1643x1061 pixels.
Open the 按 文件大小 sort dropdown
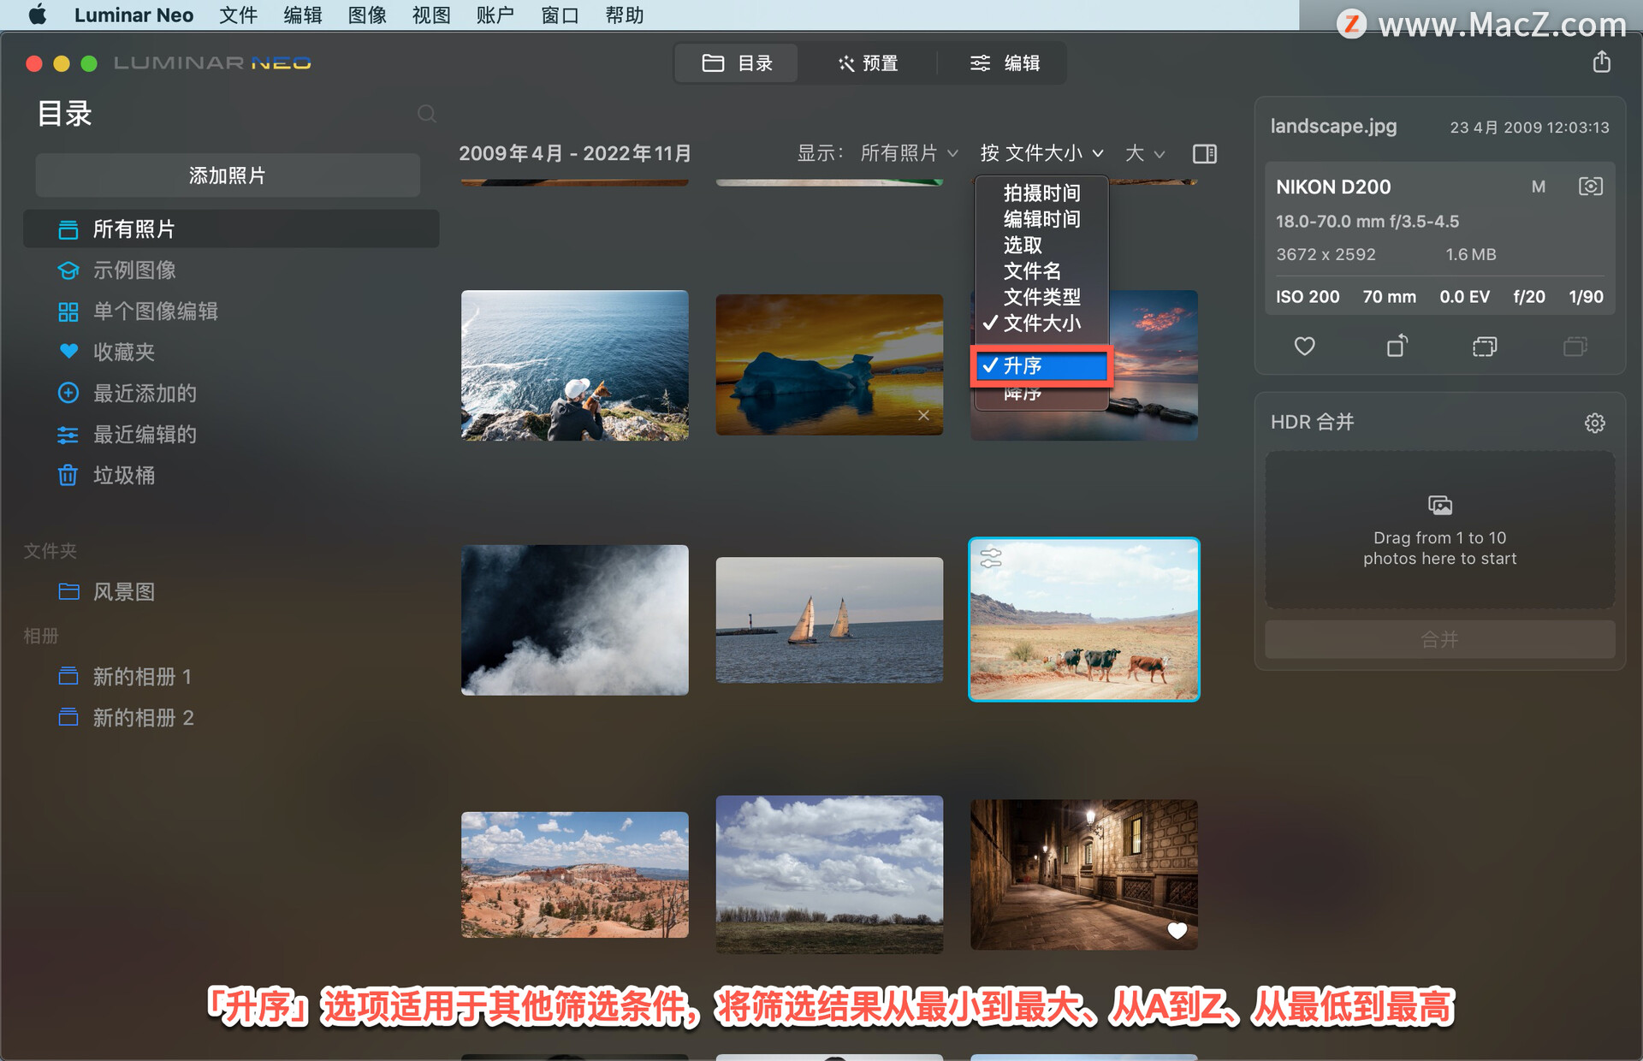pos(1042,153)
